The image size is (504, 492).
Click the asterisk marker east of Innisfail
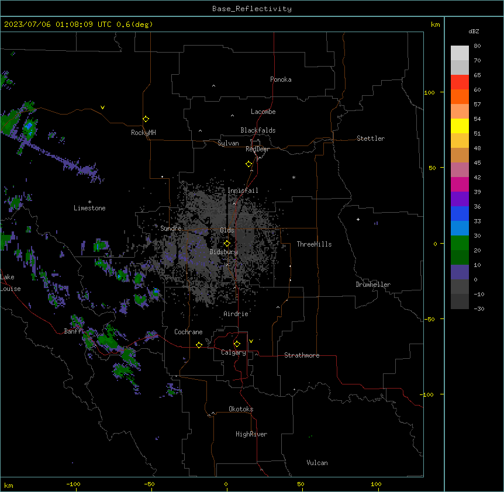294,177
